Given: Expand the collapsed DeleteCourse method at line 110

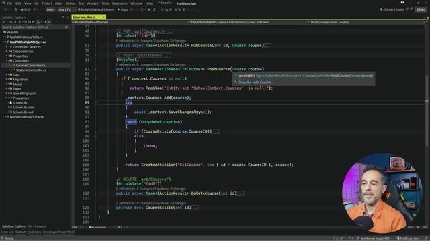Looking at the screenshot, I should (95, 193).
